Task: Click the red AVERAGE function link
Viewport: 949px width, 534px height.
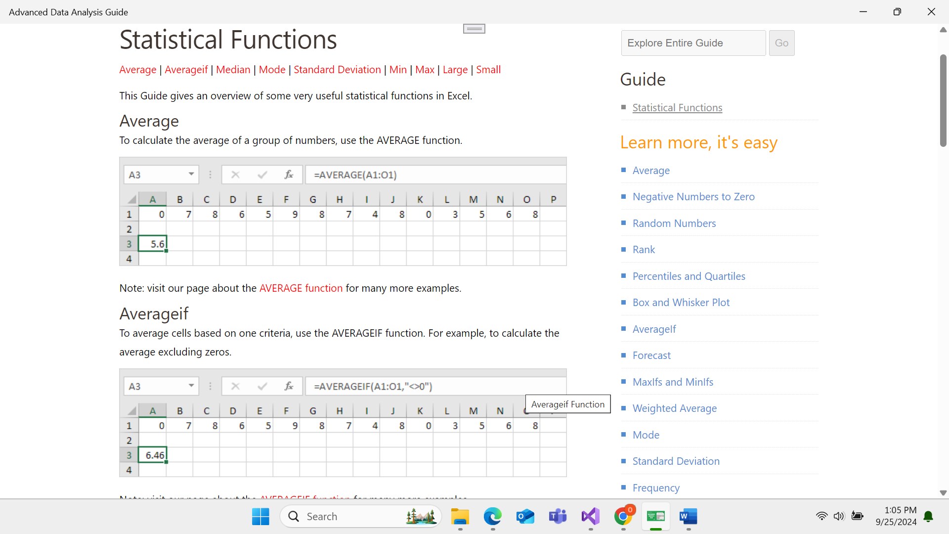Action: click(301, 288)
